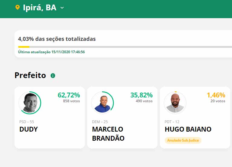The width and height of the screenshot is (232, 167).
Task: Click Marcelo Brandão's 35,82% percentage
Action: pyautogui.click(x=141, y=95)
